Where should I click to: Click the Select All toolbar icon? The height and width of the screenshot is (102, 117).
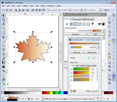(7, 10)
